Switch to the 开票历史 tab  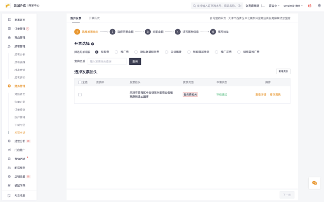(94, 18)
